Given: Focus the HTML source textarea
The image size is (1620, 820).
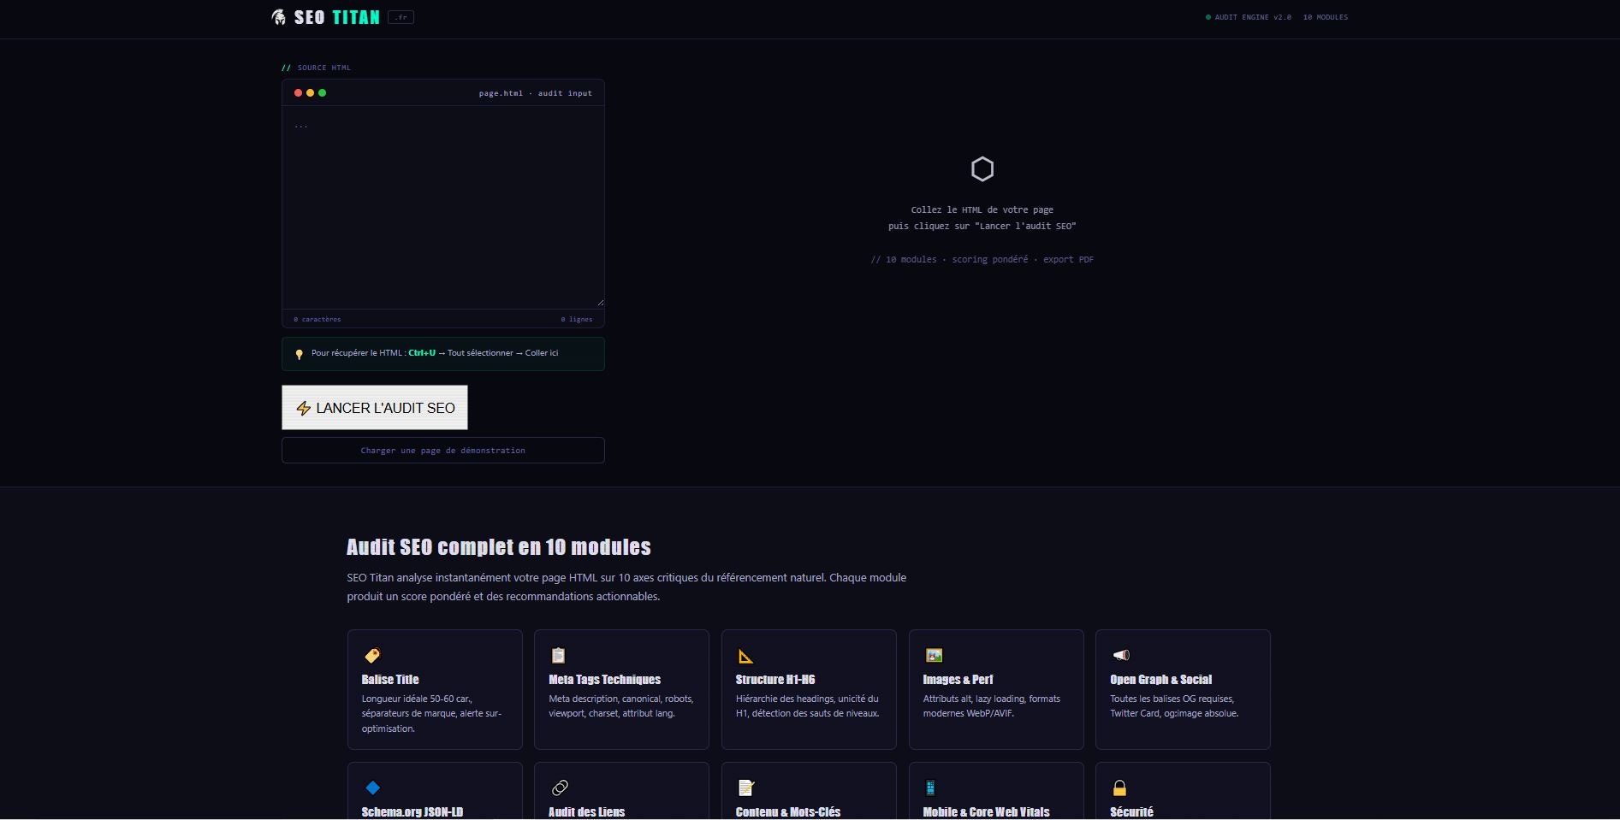Looking at the screenshot, I should pos(443,206).
